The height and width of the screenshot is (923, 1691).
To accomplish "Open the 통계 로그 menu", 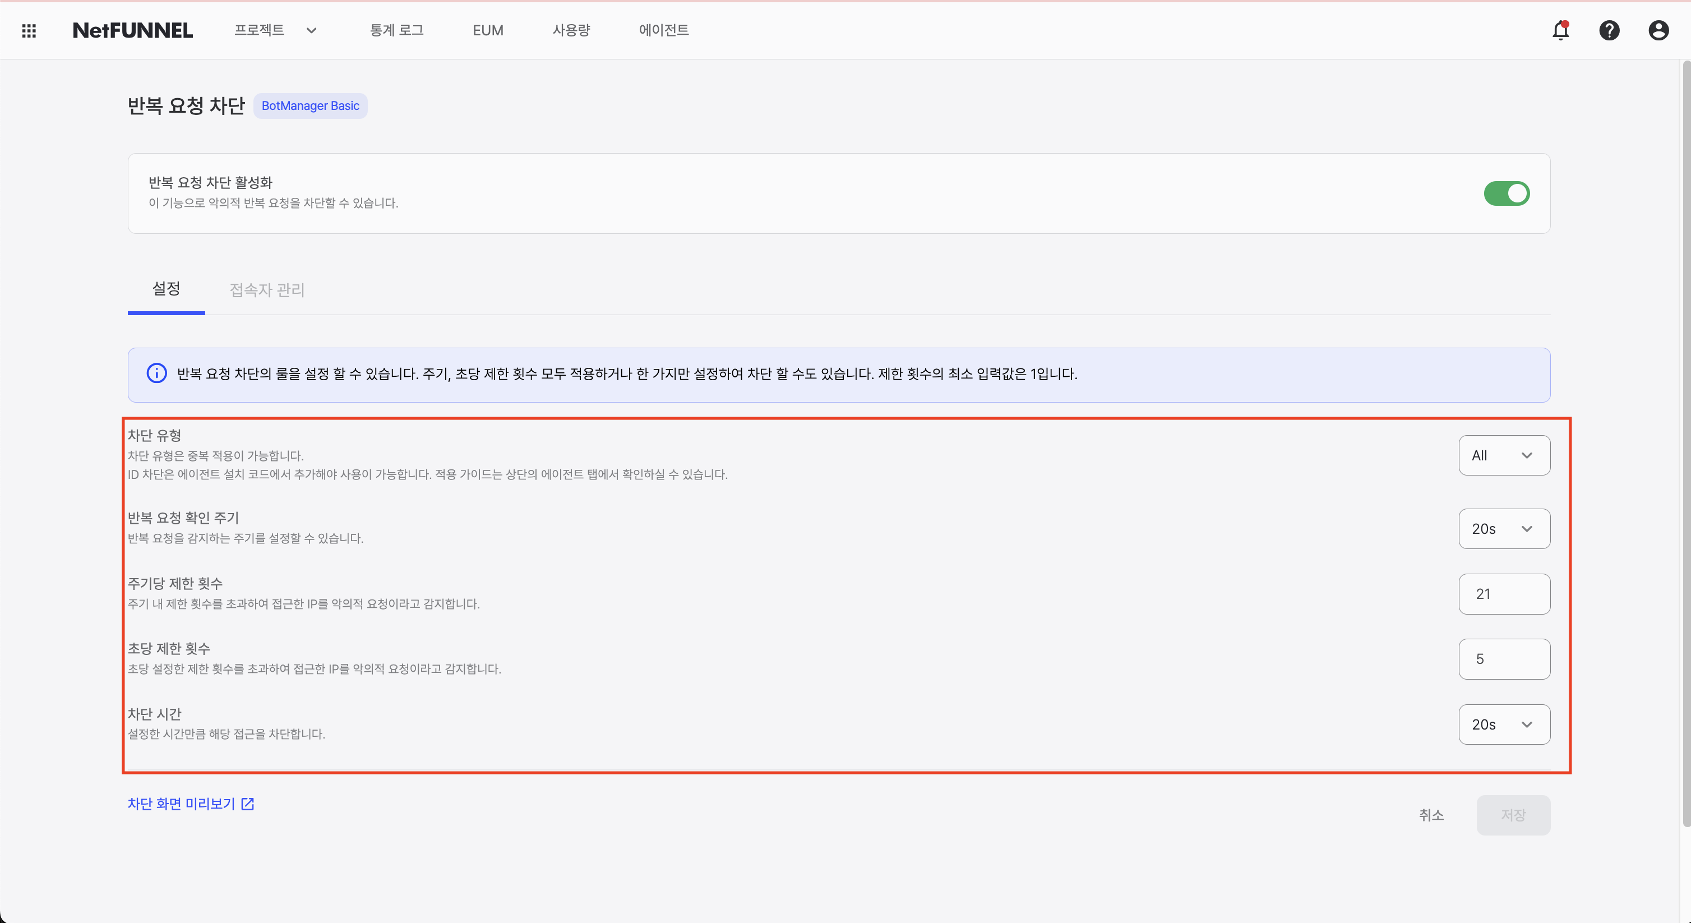I will click(396, 30).
